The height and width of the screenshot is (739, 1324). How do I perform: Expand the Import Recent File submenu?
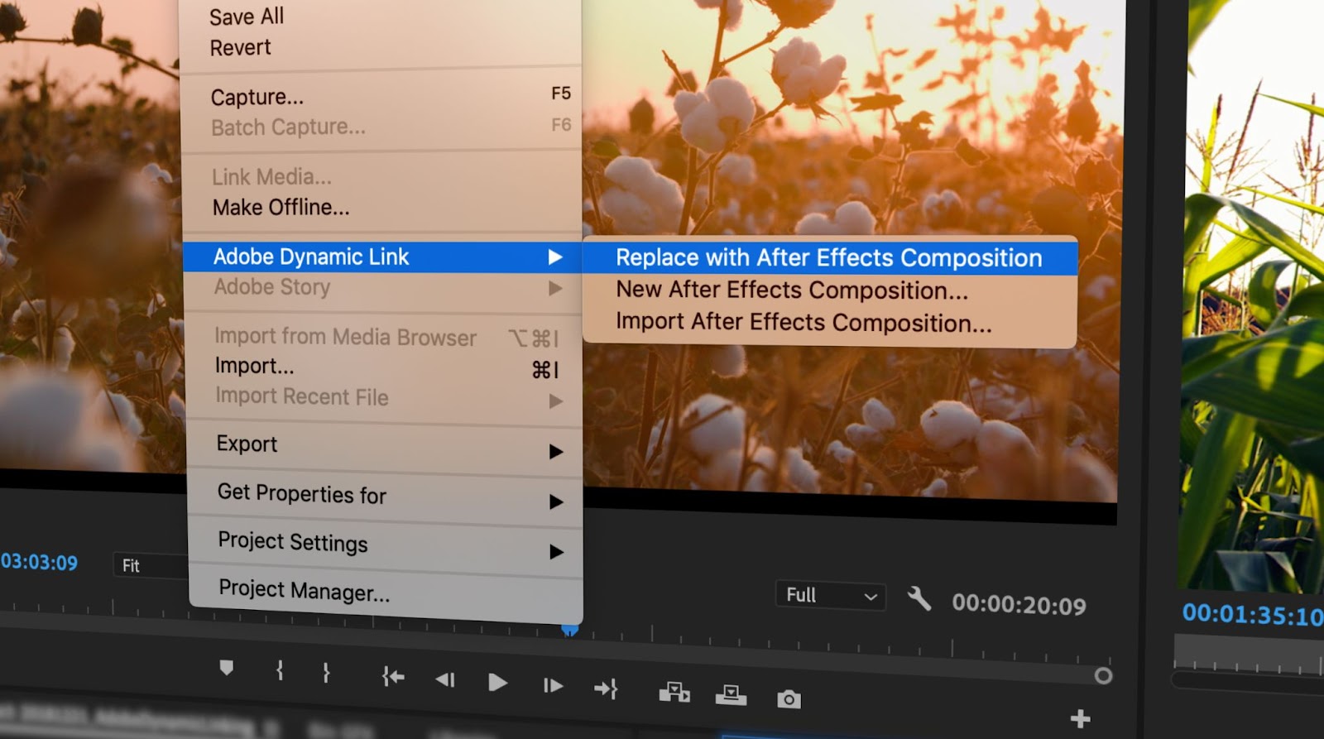pyautogui.click(x=384, y=397)
